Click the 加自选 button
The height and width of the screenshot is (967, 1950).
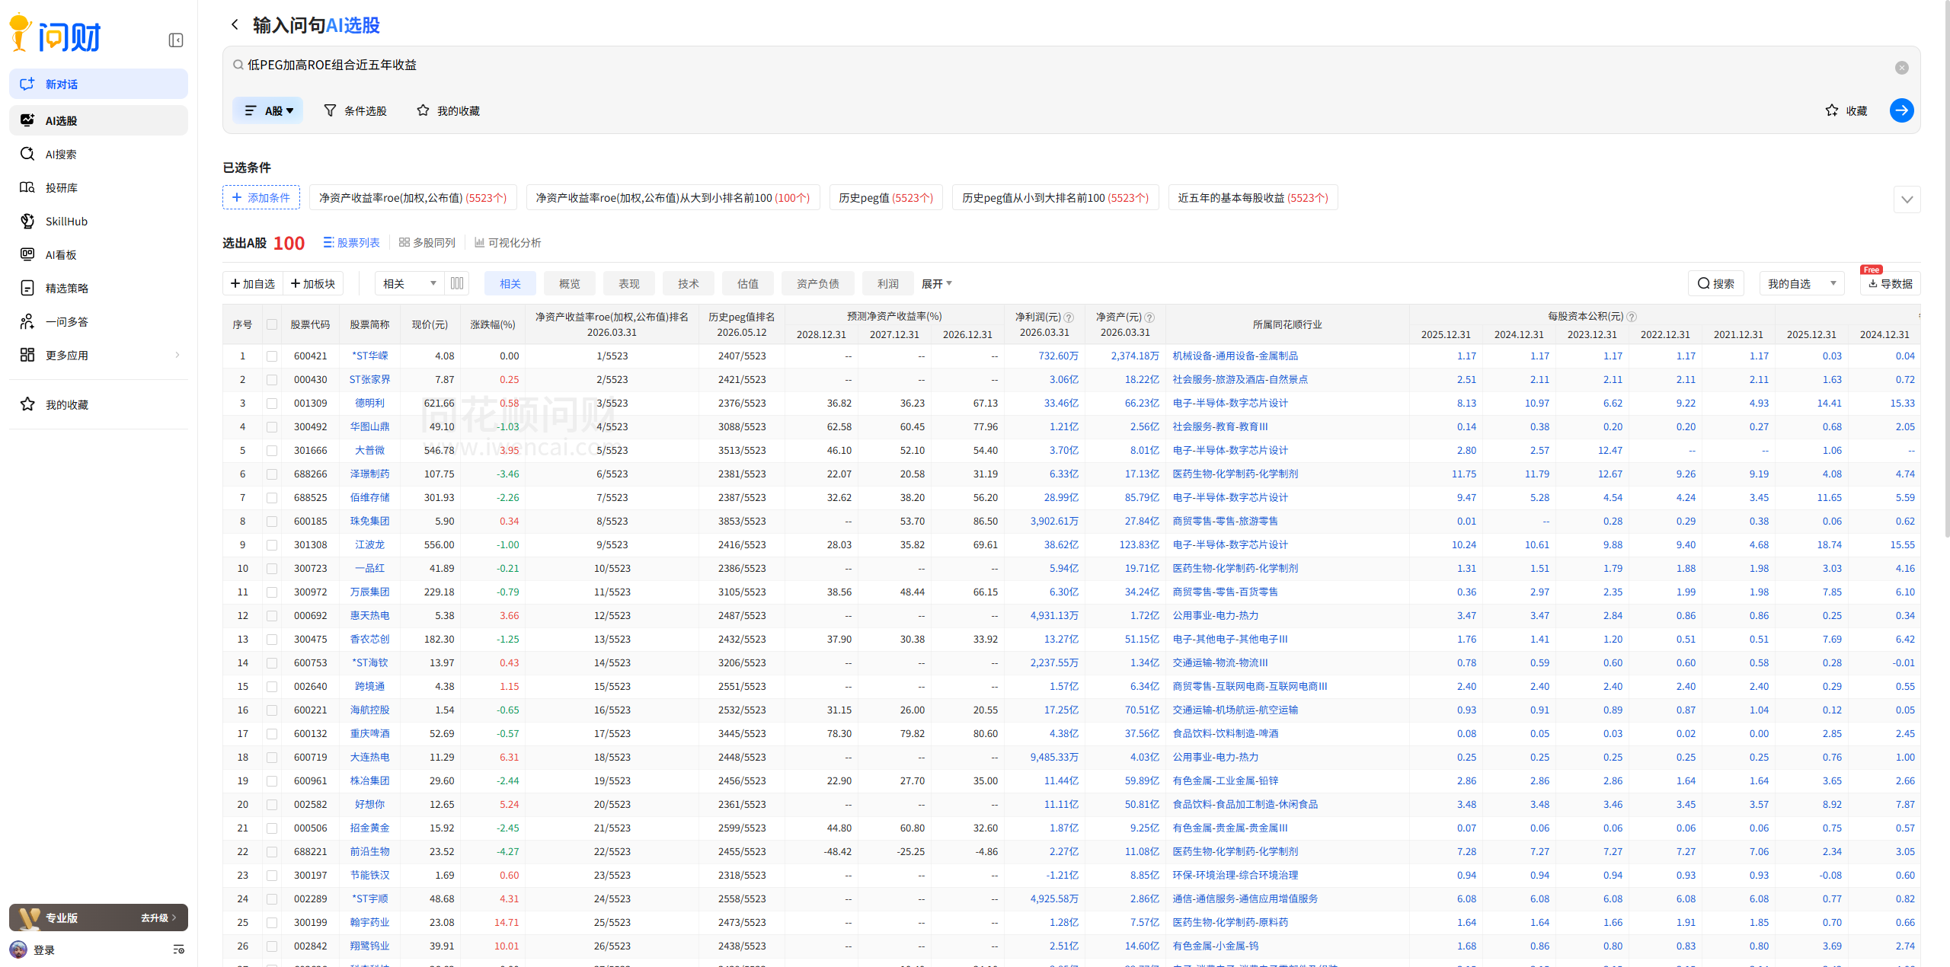(253, 283)
